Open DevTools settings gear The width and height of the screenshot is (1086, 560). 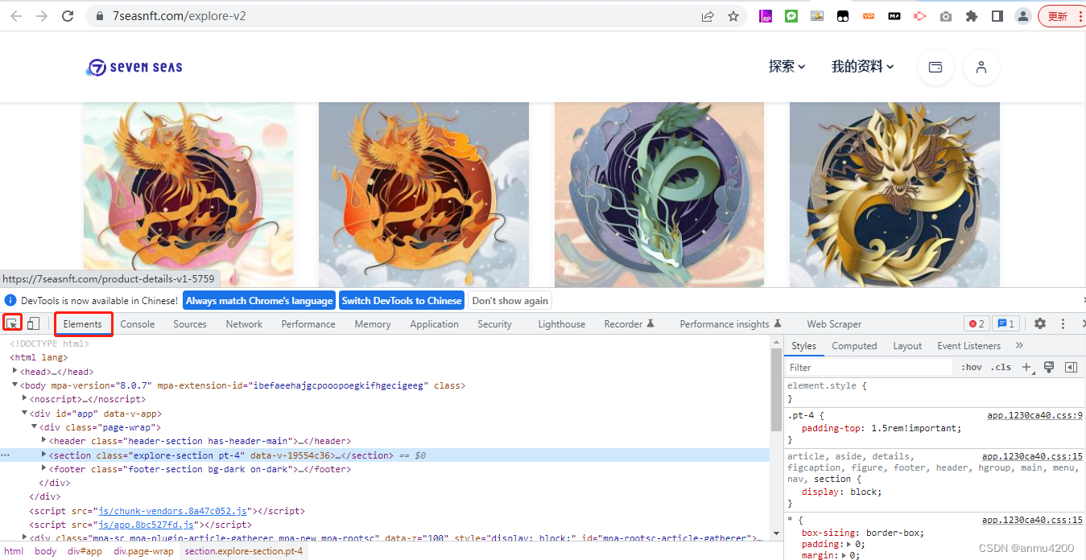tap(1040, 323)
